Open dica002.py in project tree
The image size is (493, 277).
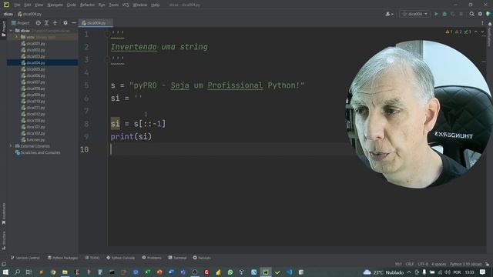tap(33, 50)
